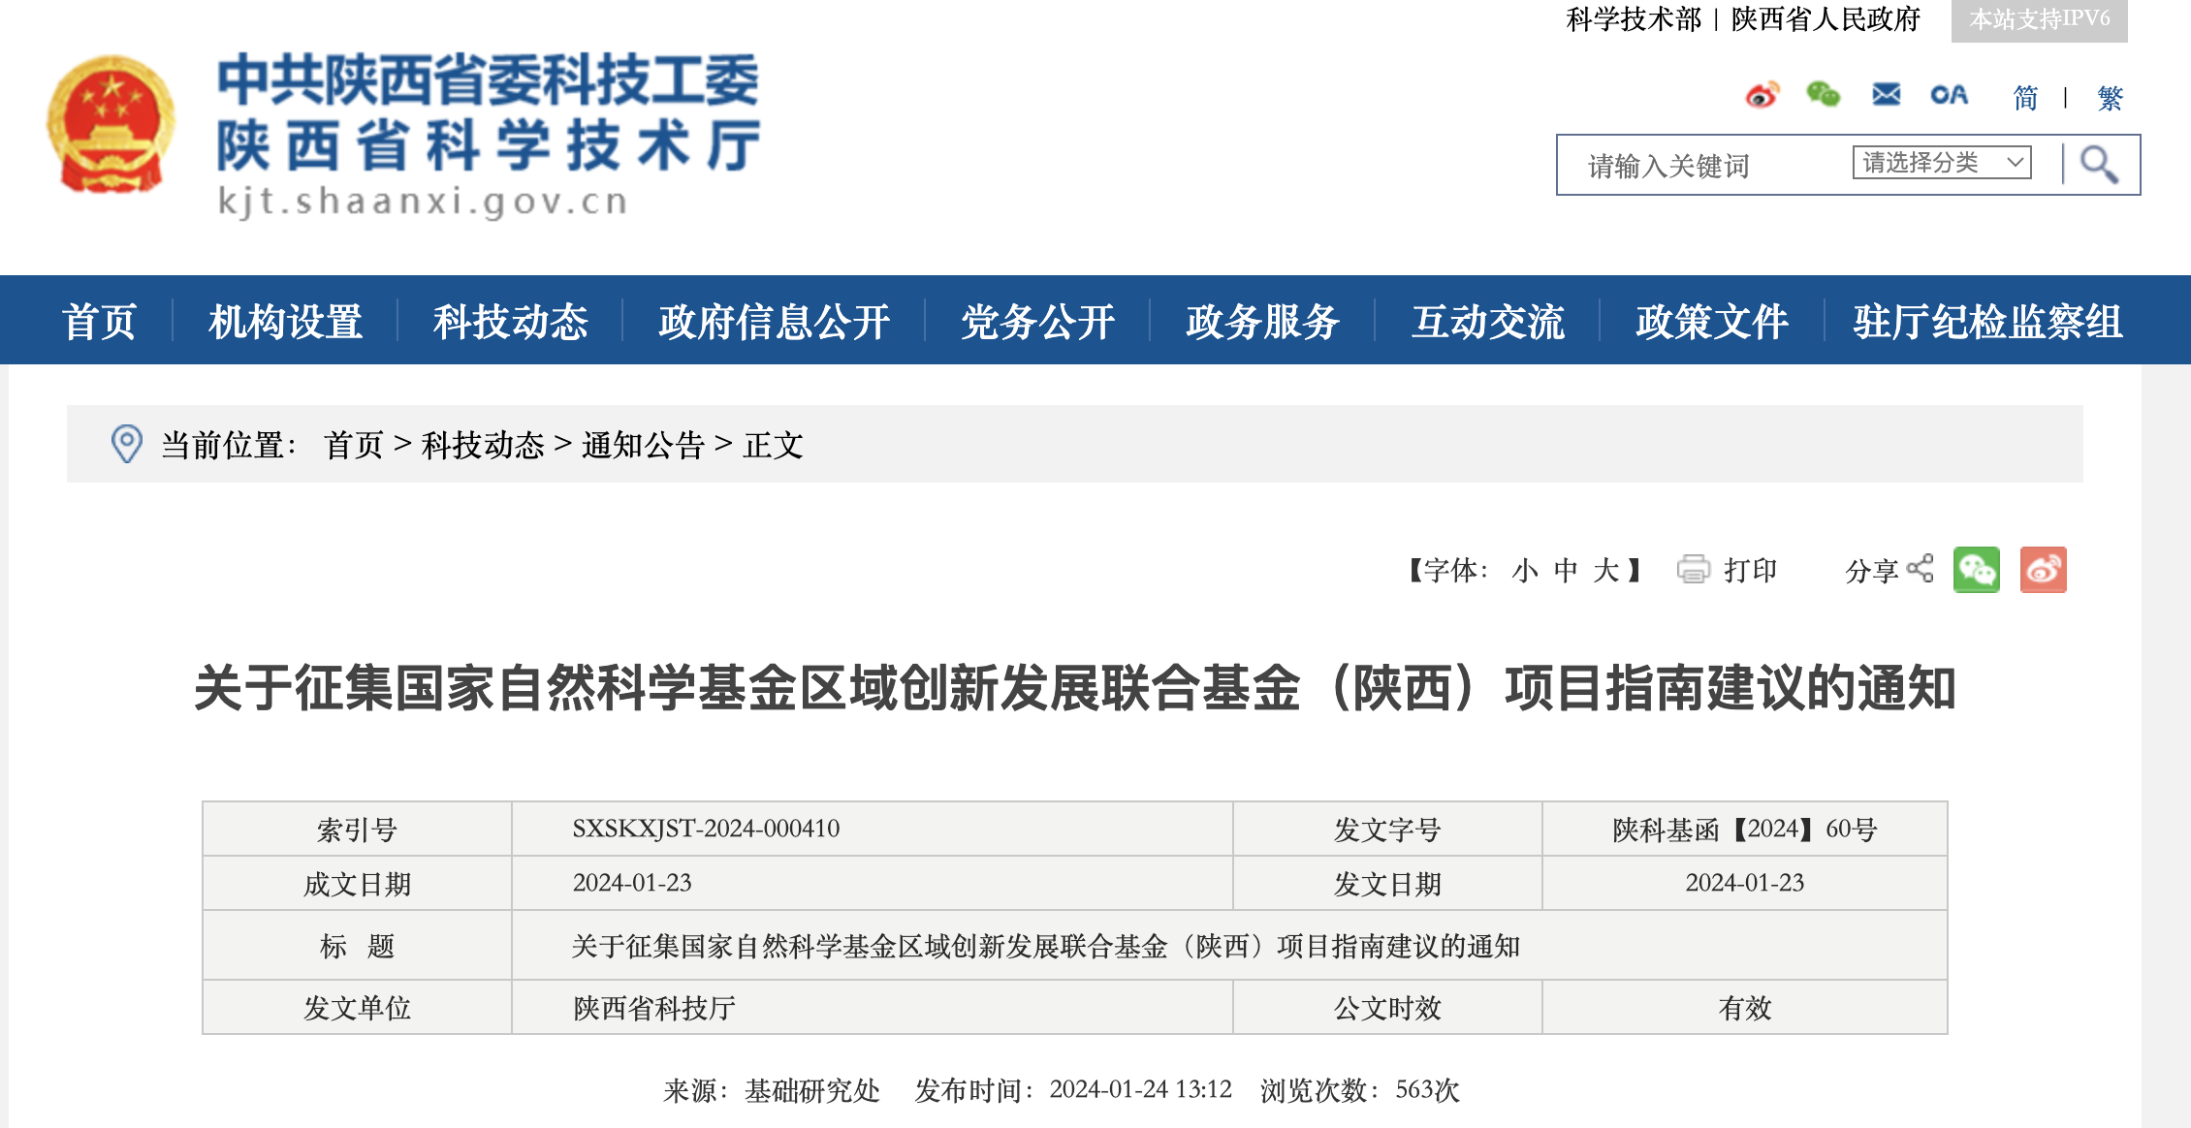Open 政务服务 menu
Viewport: 2191px width, 1128px height.
coord(1263,321)
